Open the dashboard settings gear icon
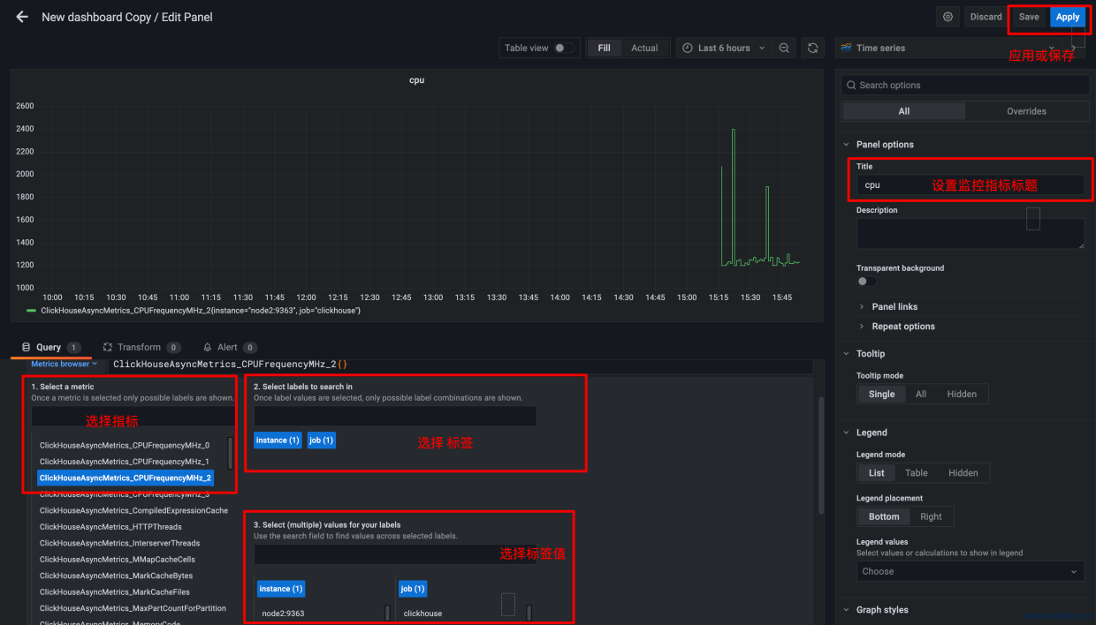This screenshot has width=1096, height=625. pos(947,16)
